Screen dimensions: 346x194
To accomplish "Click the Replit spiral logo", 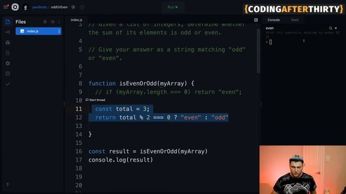I will coord(15,7).
